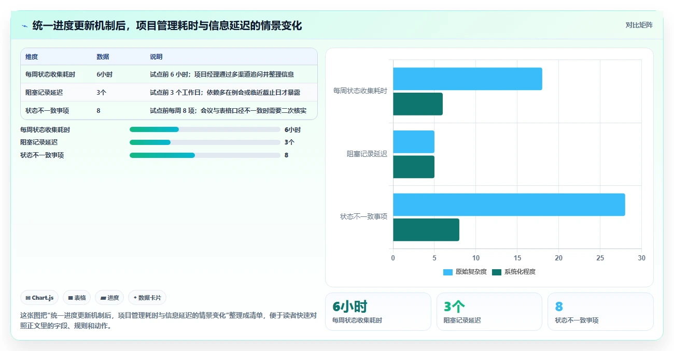The height and width of the screenshot is (351, 674).
Task: Click the dark teal 阻塞记录延迟 chart bar
Action: click(x=414, y=167)
